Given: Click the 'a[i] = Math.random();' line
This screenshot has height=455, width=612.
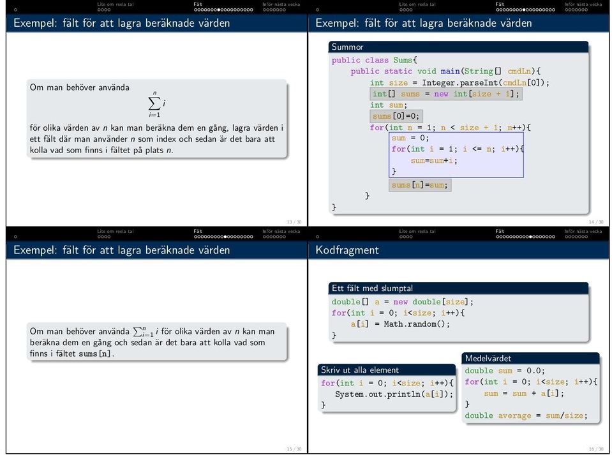Looking at the screenshot, I should point(400,324).
